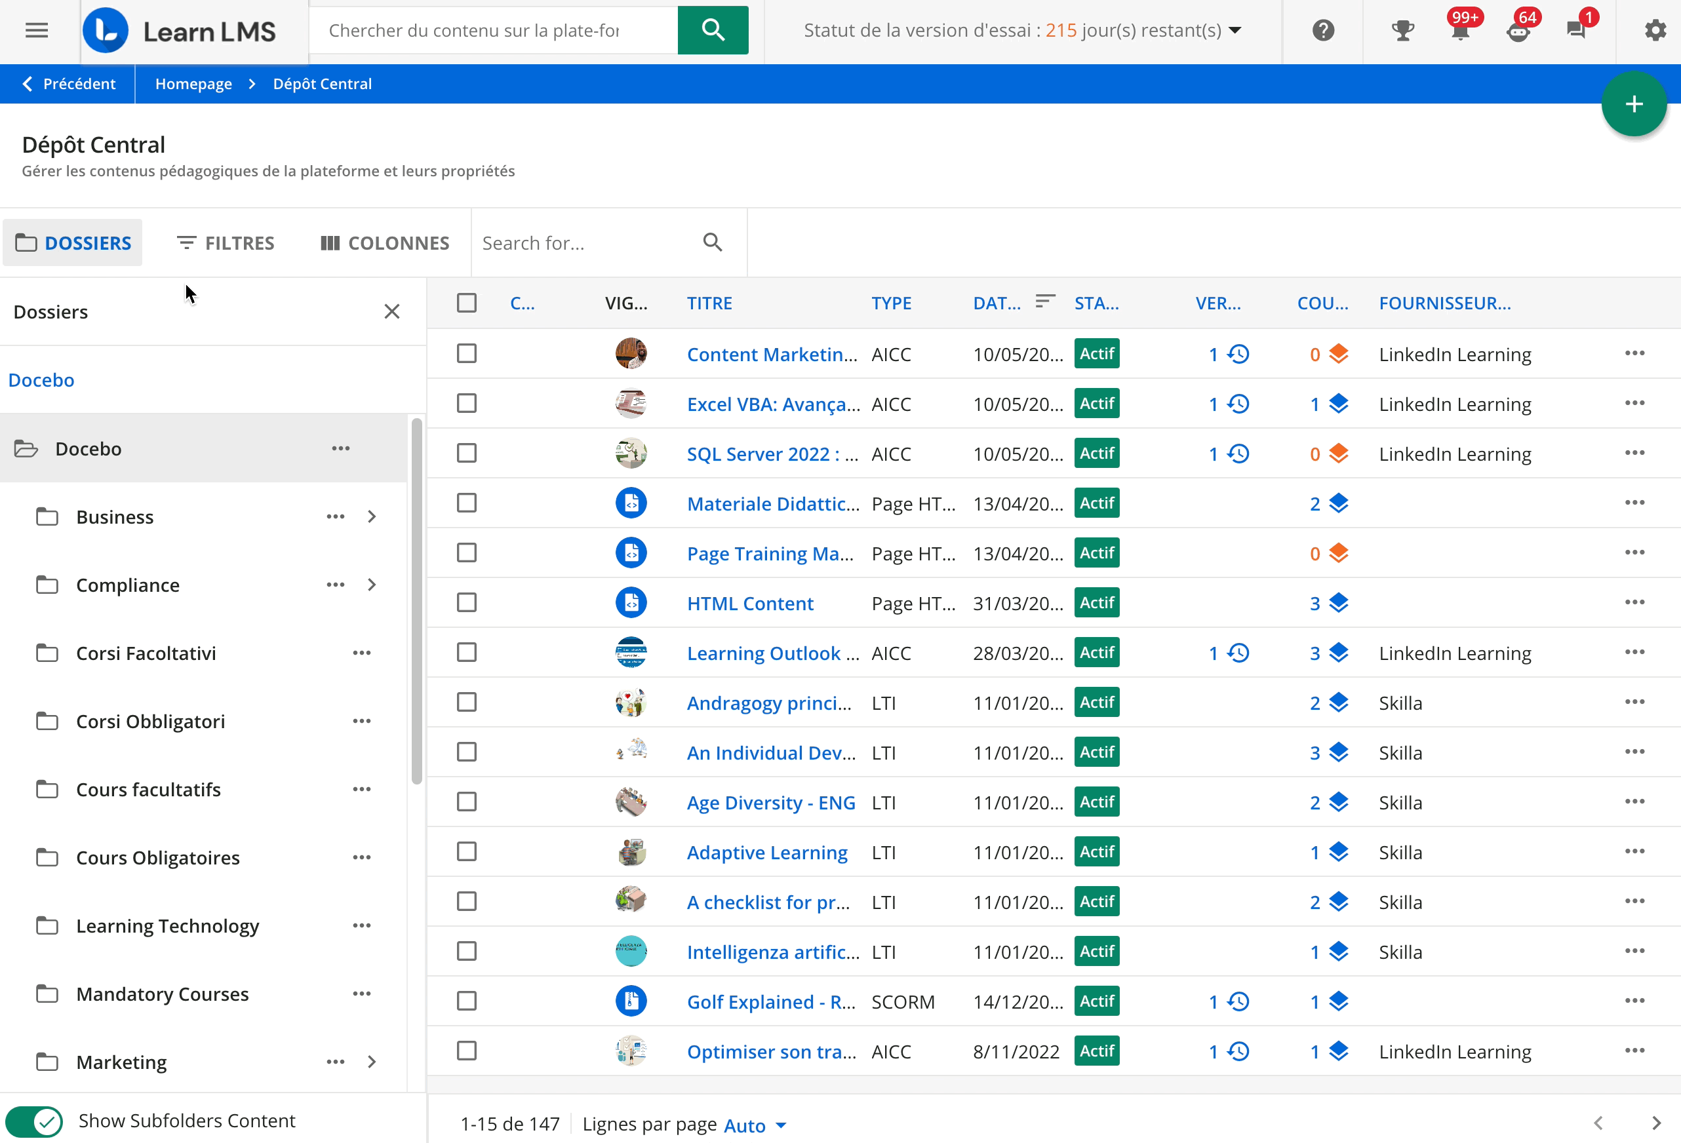The image size is (1681, 1143).
Task: Open the hamburger main menu
Action: [x=36, y=30]
